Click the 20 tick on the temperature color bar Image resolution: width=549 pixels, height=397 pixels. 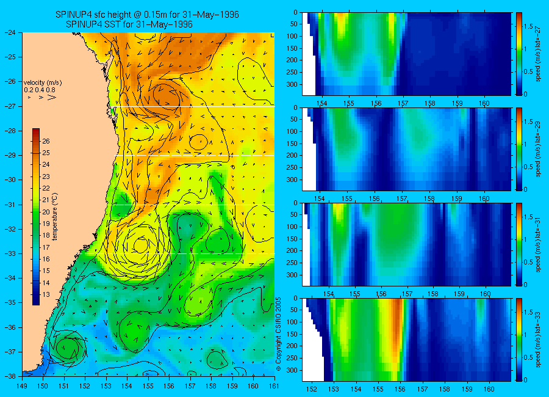tap(46, 212)
